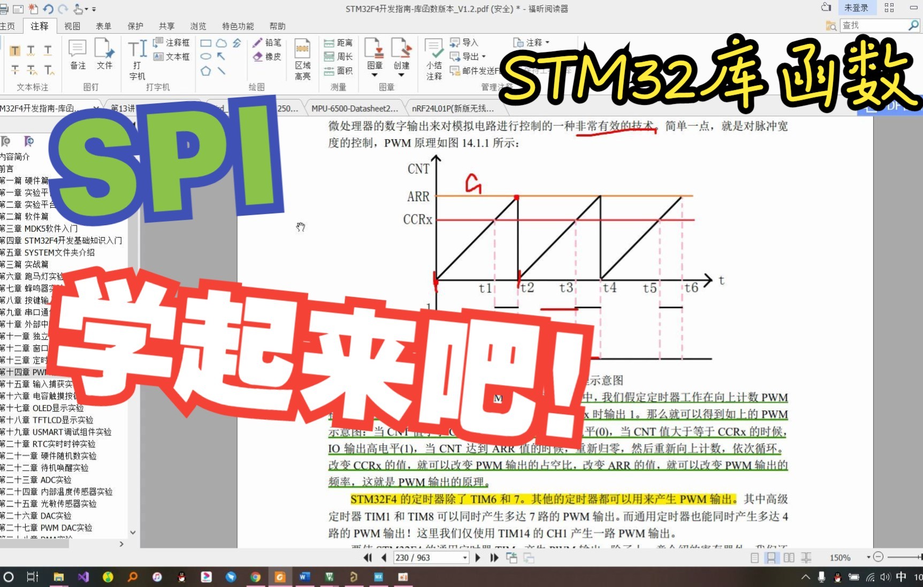Viewport: 923px width, 587px height.
Task: Switch to the 表单 ribbon tab
Action: coord(104,26)
